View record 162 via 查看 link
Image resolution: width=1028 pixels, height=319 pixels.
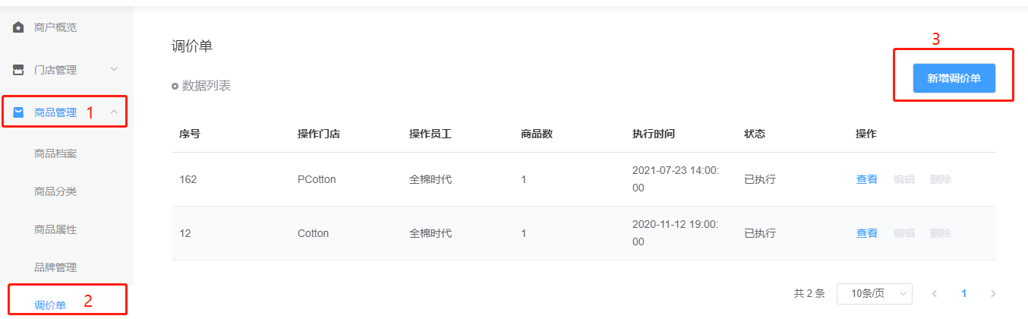click(x=866, y=179)
